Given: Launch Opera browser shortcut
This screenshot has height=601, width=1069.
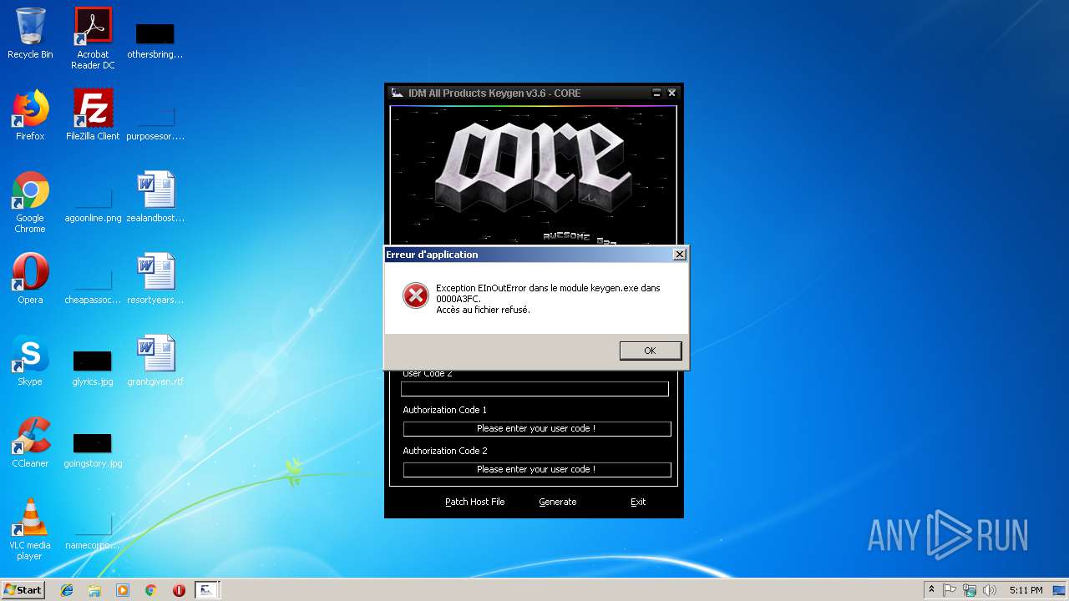Looking at the screenshot, I should click(30, 279).
